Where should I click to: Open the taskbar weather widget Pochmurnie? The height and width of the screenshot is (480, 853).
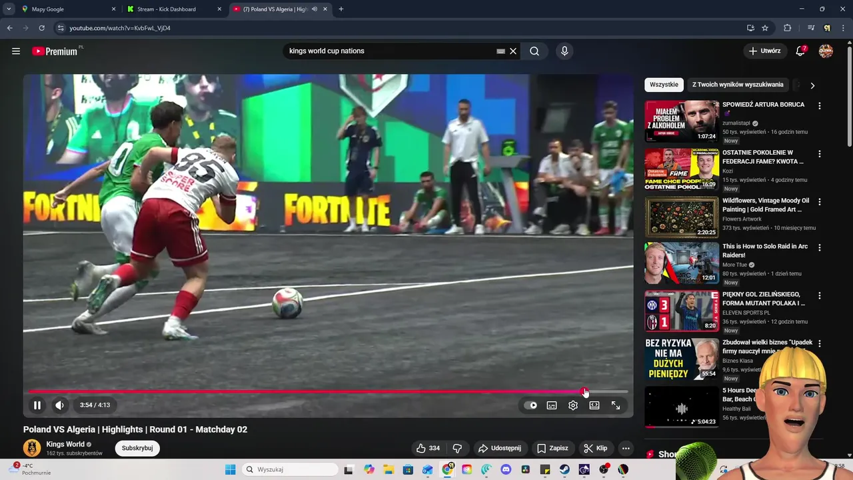point(30,469)
